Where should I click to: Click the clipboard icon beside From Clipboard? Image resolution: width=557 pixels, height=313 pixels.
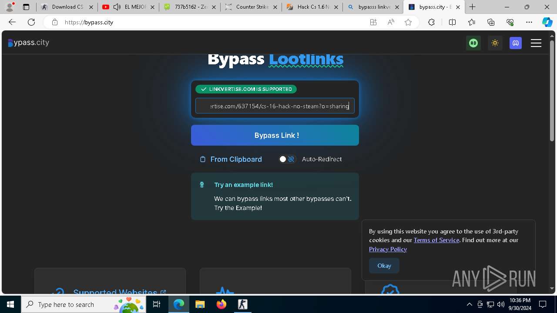pyautogui.click(x=202, y=159)
